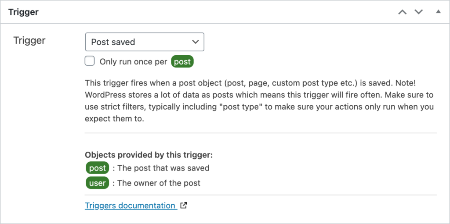Click the green user object badge

pyautogui.click(x=98, y=183)
